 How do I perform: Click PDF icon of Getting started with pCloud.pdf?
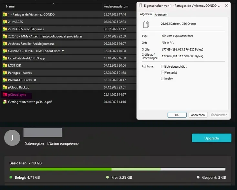[x=5, y=102]
